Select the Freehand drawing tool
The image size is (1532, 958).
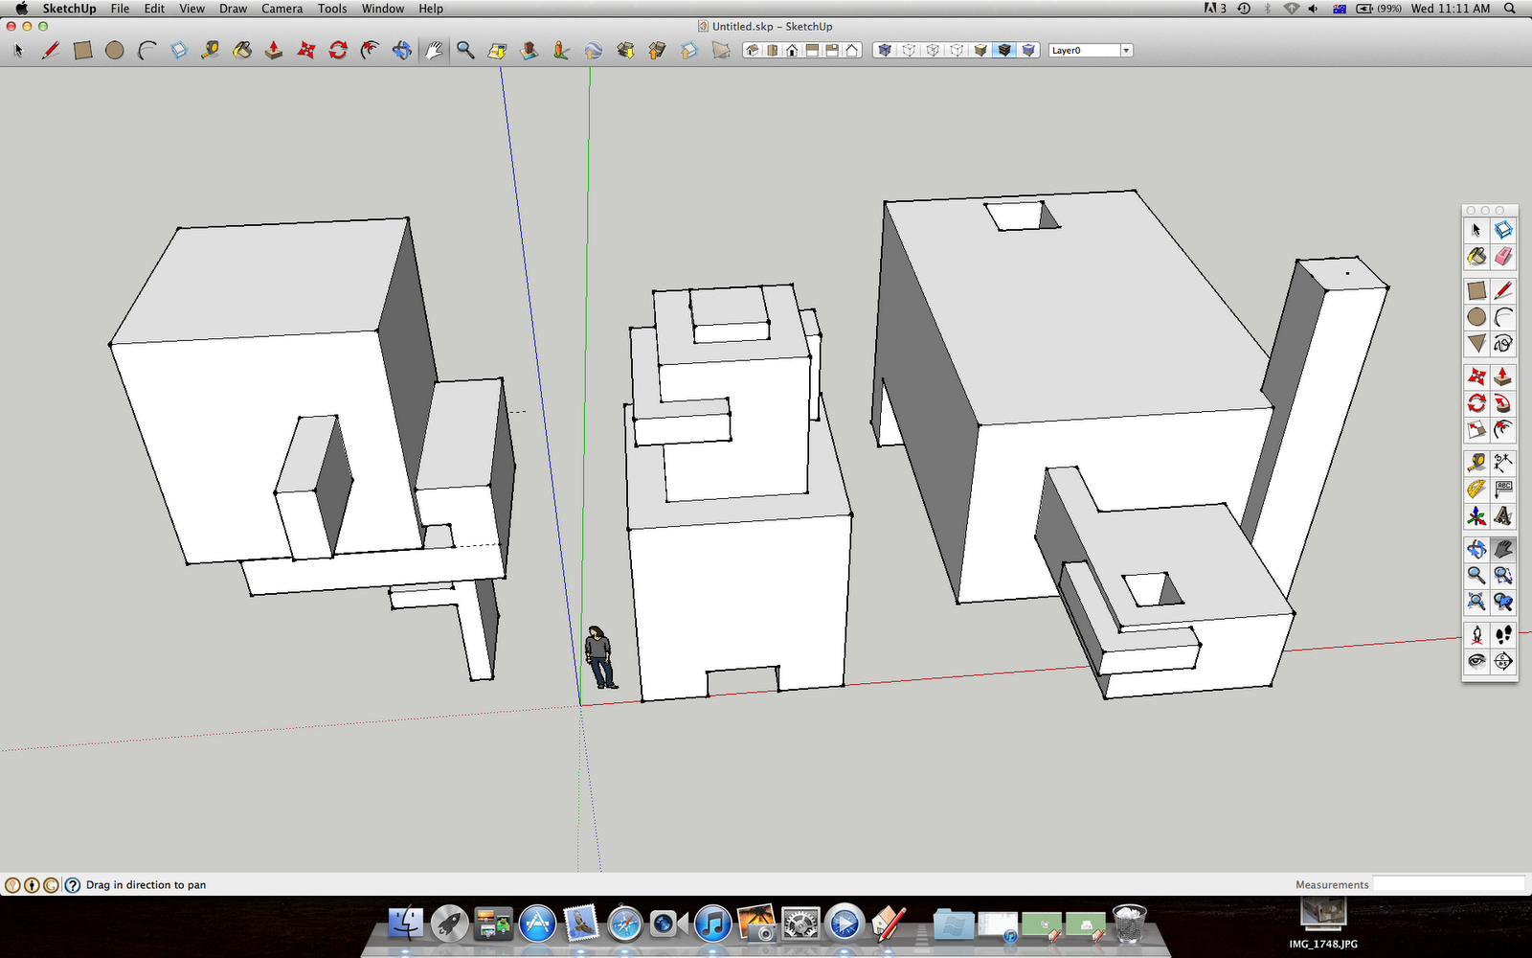click(1503, 342)
